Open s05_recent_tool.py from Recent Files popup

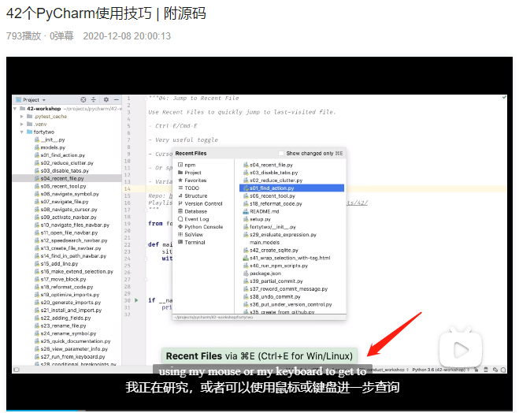pyautogui.click(x=269, y=195)
